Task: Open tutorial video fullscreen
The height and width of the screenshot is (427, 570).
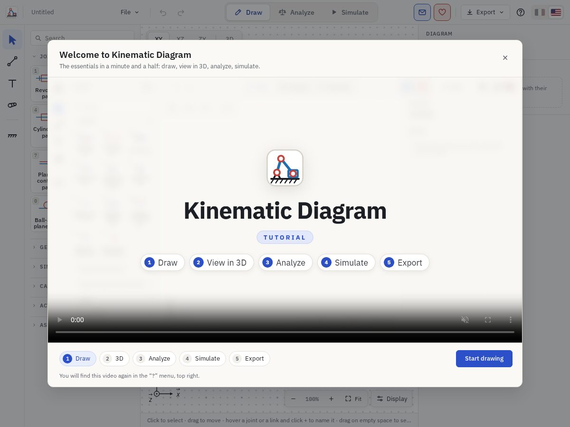Action: pyautogui.click(x=488, y=320)
